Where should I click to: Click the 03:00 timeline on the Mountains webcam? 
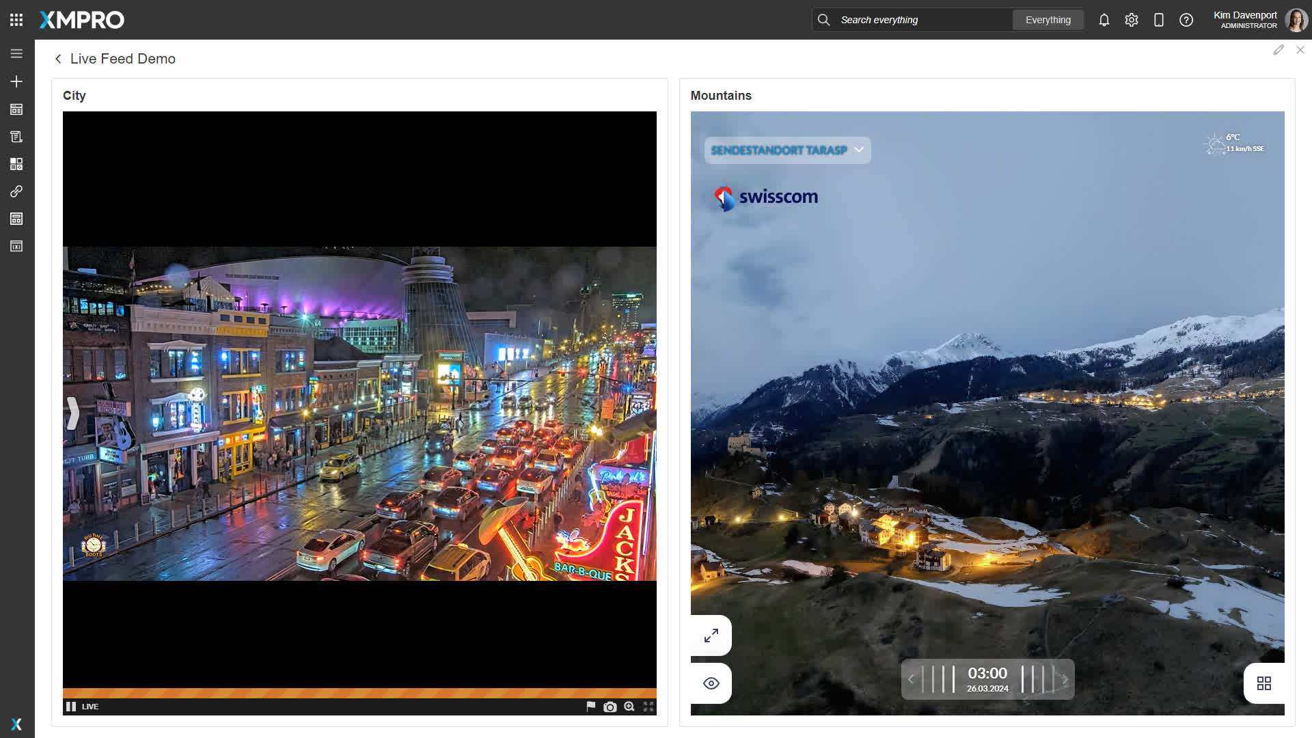(x=987, y=679)
